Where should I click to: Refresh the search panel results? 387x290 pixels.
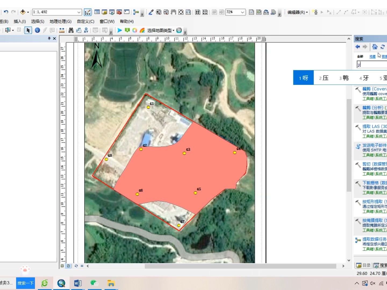(383, 47)
